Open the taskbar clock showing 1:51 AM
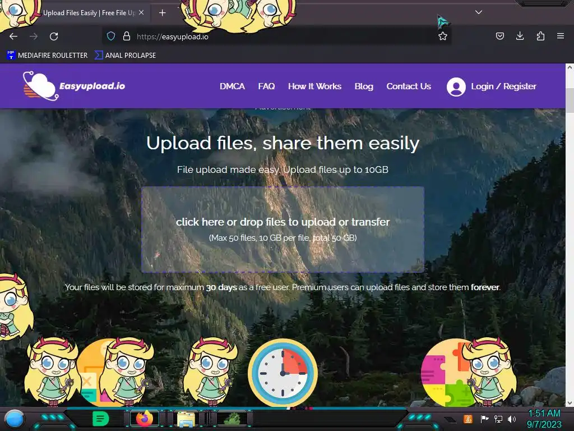This screenshot has width=574, height=431. 544,419
